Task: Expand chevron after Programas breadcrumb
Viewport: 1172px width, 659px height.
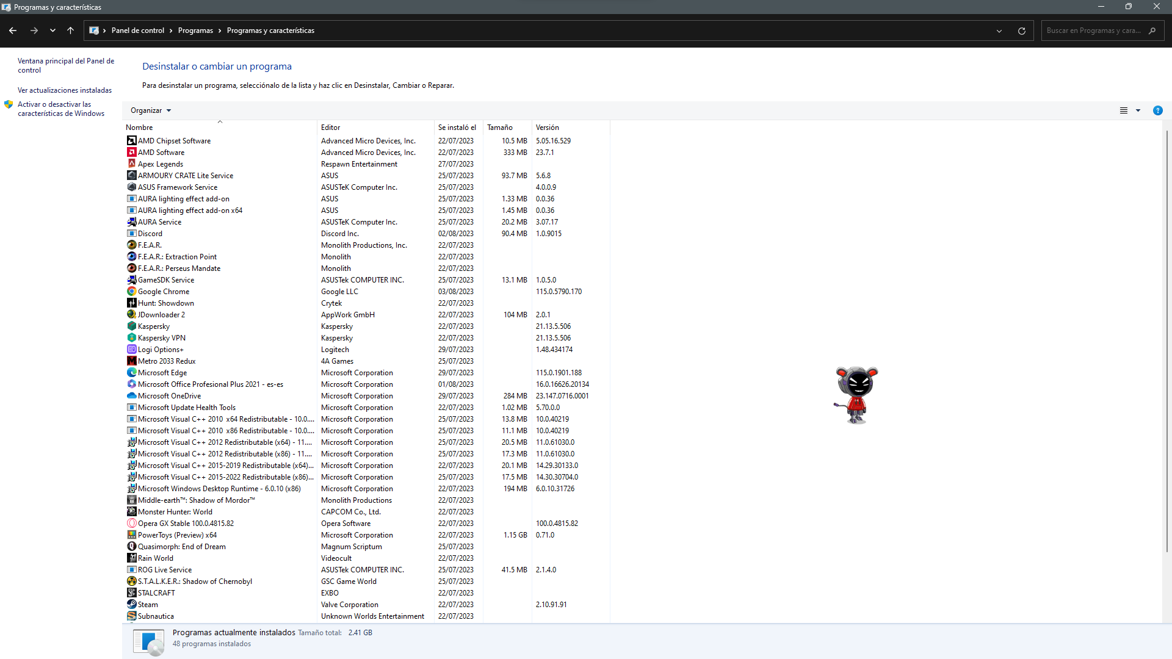Action: (220, 31)
